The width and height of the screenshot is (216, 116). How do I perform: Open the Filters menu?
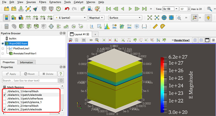point(43,2)
